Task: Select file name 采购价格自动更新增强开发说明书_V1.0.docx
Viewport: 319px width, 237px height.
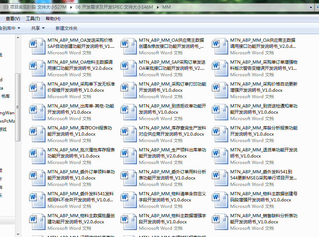Action: (264, 87)
